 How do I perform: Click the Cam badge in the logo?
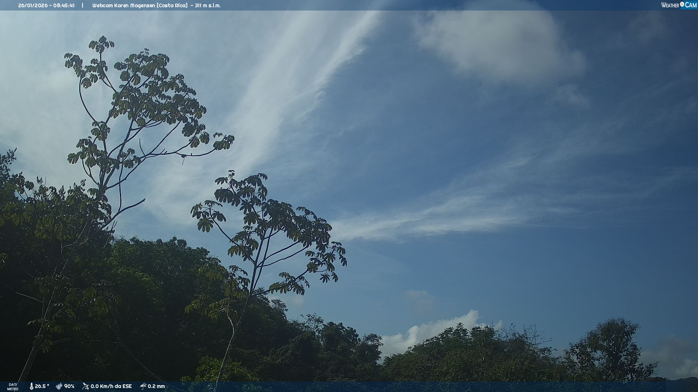tap(690, 5)
